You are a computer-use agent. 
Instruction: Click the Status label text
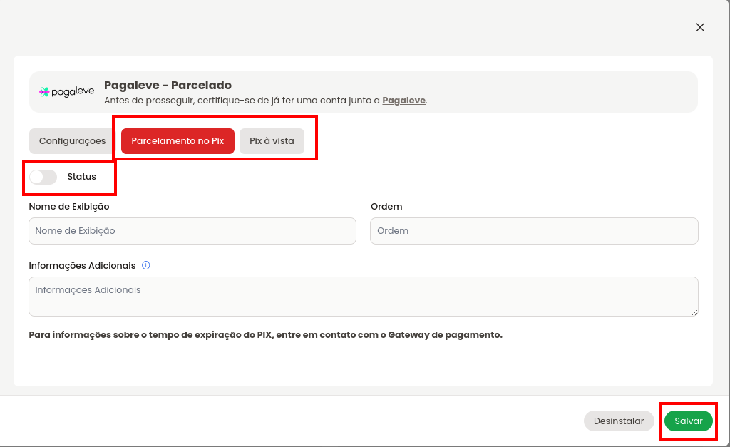click(81, 177)
